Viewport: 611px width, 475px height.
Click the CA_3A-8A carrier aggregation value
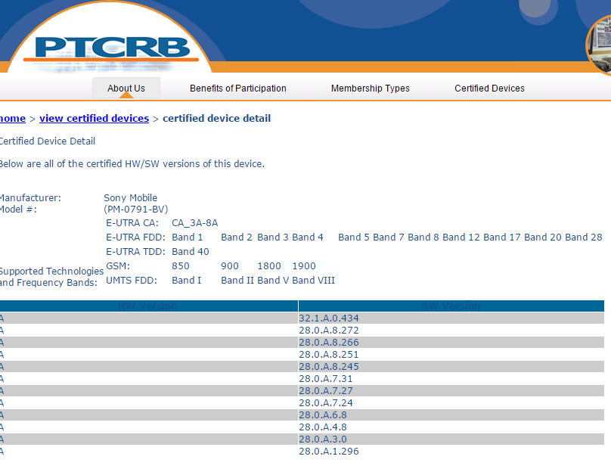pos(195,223)
